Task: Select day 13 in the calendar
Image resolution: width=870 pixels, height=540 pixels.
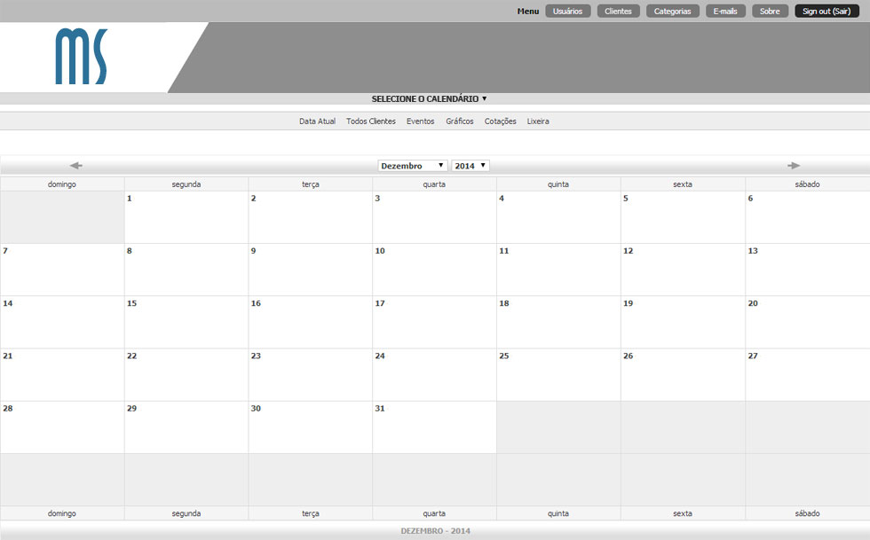Action: (x=808, y=270)
